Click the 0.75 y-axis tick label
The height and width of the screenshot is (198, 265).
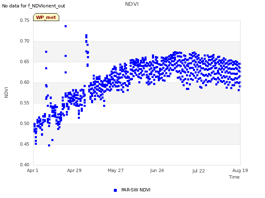coord(24,20)
